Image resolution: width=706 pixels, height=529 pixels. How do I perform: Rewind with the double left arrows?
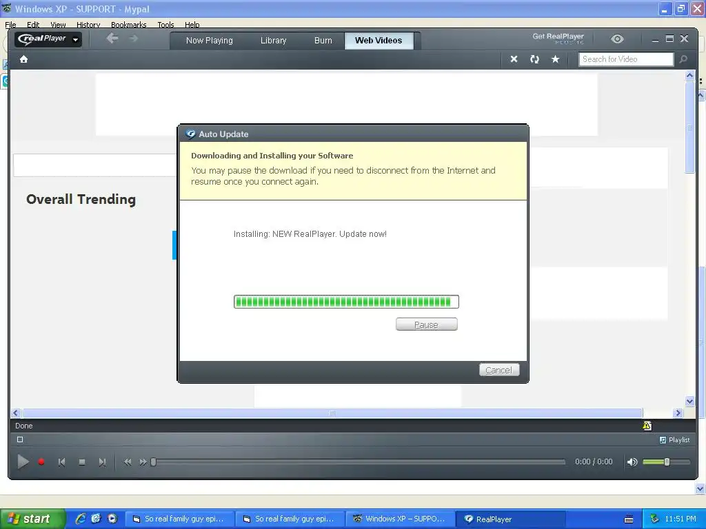pos(128,462)
